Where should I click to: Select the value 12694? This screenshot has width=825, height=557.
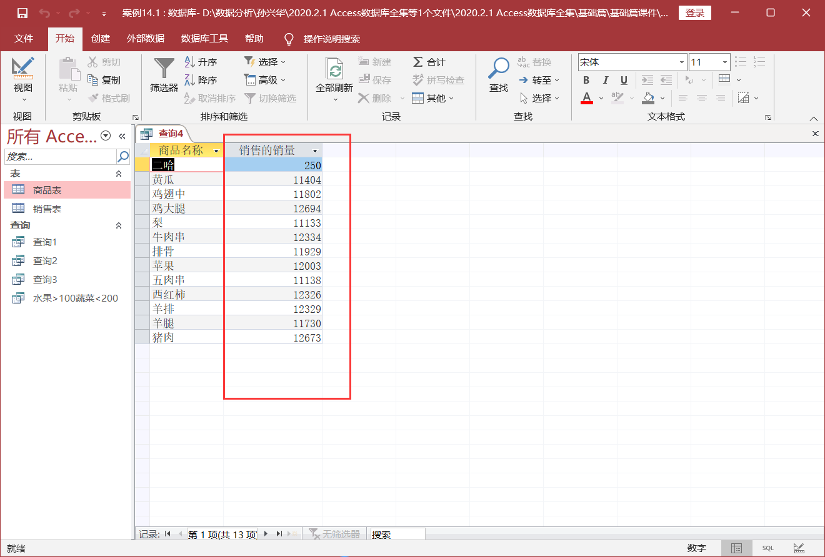[x=273, y=208]
